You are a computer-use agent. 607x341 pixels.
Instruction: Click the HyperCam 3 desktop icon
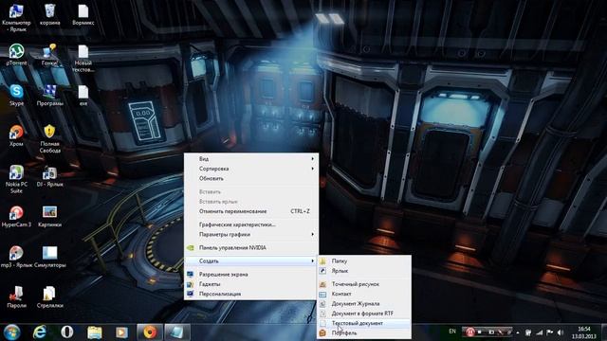(x=16, y=217)
